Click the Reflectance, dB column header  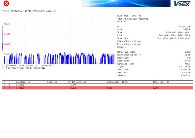[x=77, y=82]
